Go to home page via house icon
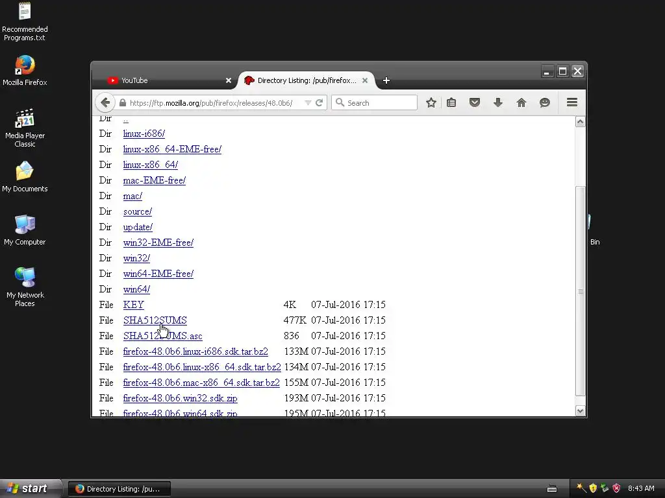The height and width of the screenshot is (498, 665). 521,102
